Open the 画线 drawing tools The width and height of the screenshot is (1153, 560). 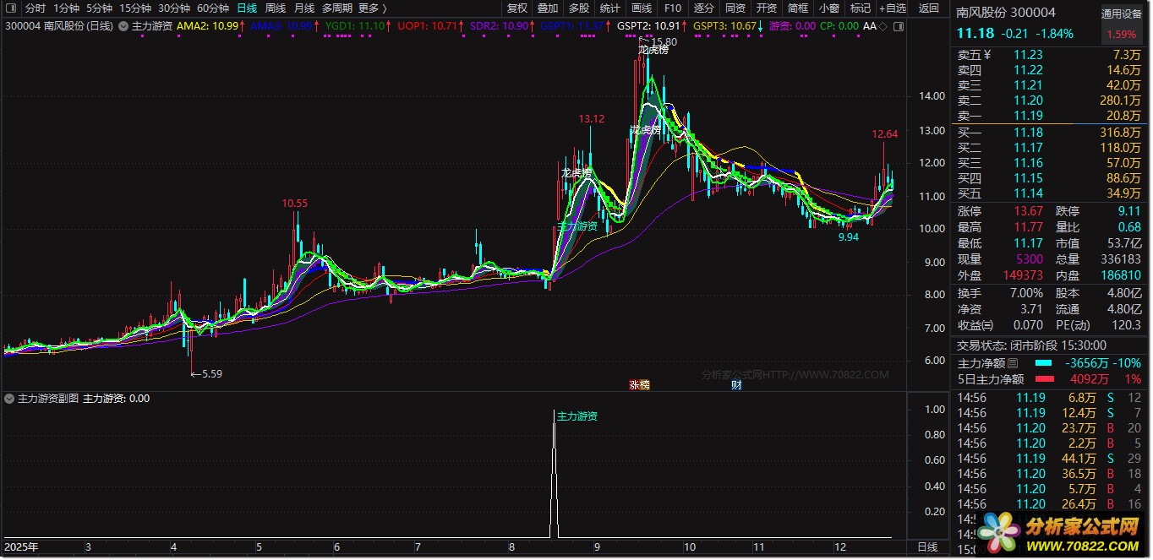click(642, 8)
